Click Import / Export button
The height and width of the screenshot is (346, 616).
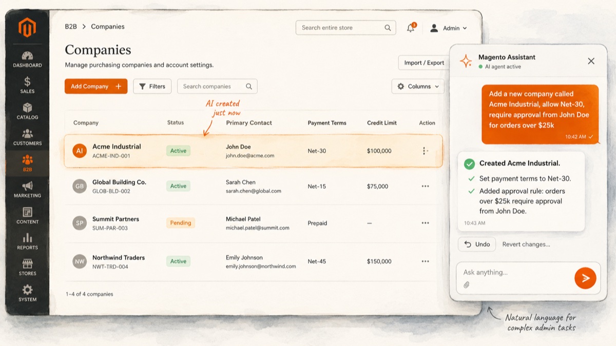[x=423, y=63]
